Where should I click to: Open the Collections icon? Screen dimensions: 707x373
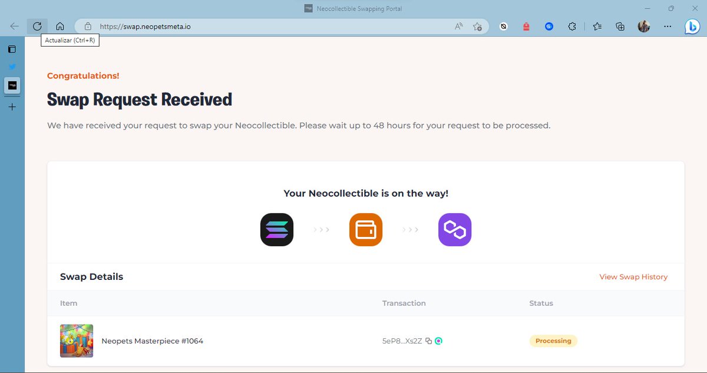tap(620, 27)
